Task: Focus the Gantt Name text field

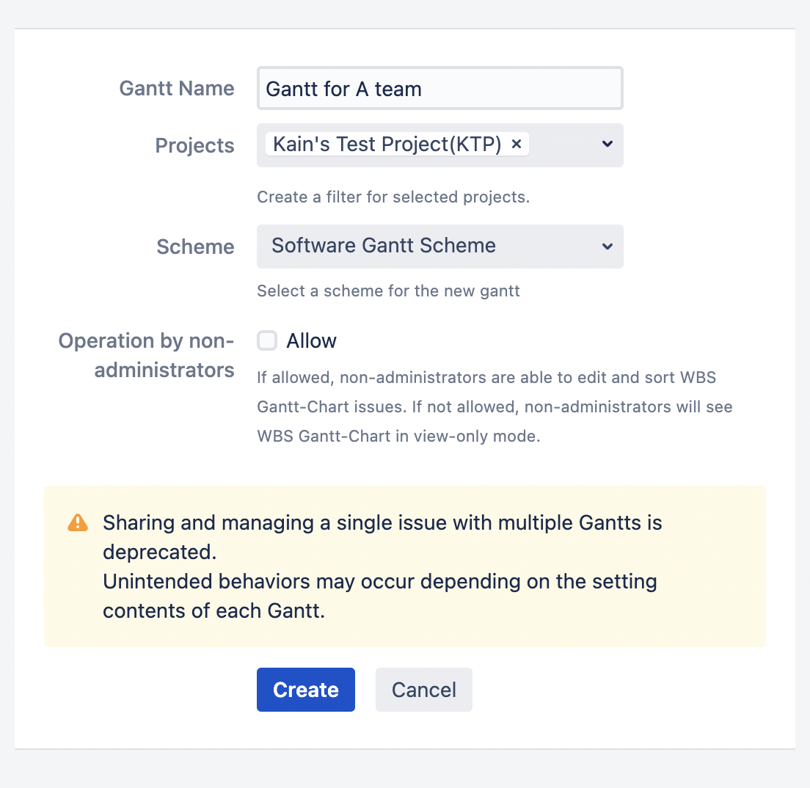Action: (x=439, y=89)
